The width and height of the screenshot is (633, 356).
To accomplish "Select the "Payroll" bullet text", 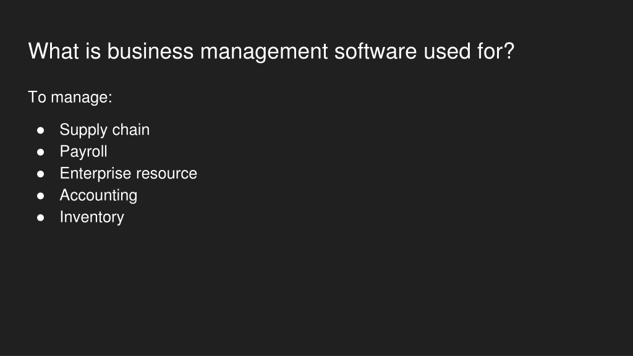I will 83,152.
